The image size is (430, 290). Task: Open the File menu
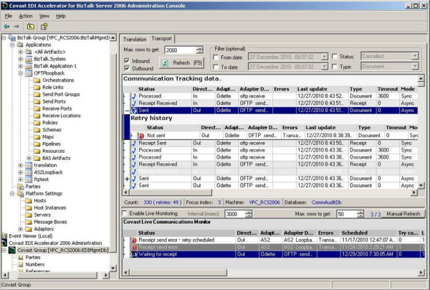pos(9,17)
